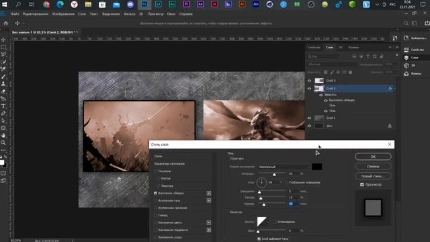The width and height of the screenshot is (430, 242).
Task: Open the Справка menu
Action: (x=185, y=13)
